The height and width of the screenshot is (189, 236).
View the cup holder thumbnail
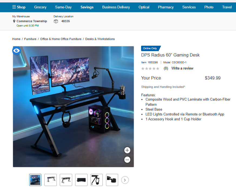[112, 180]
